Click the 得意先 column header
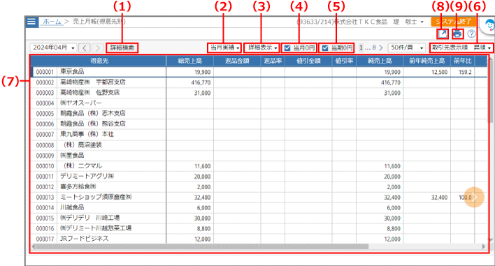 pyautogui.click(x=99, y=61)
